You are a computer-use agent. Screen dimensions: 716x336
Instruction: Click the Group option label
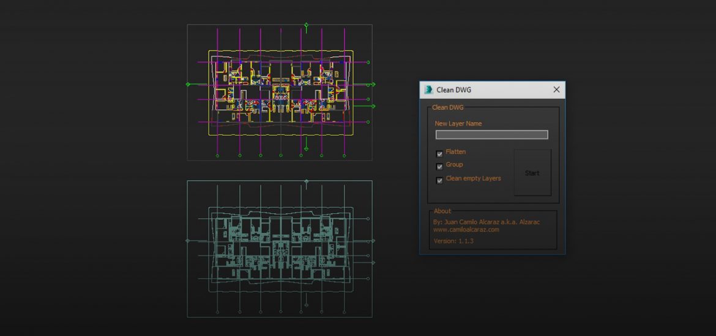coord(454,164)
